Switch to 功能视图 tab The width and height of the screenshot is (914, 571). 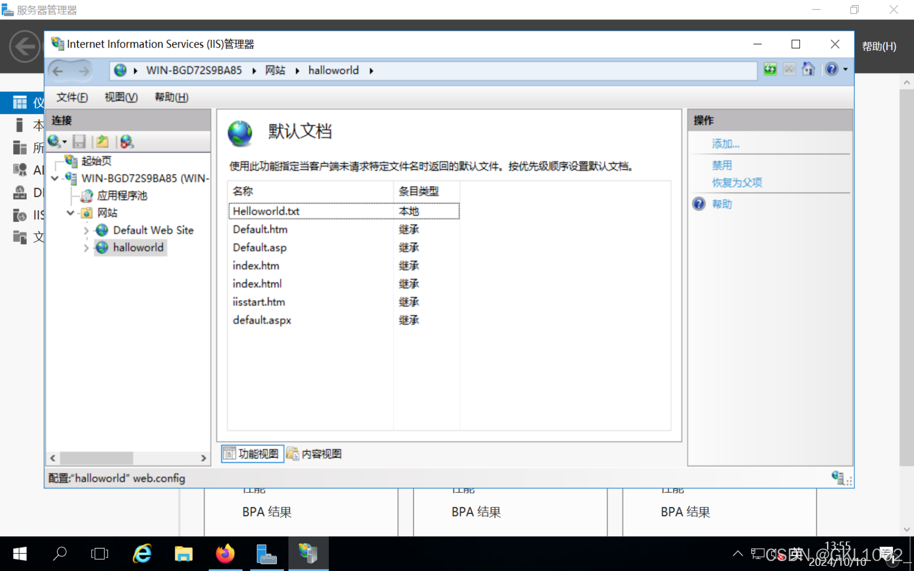(252, 454)
